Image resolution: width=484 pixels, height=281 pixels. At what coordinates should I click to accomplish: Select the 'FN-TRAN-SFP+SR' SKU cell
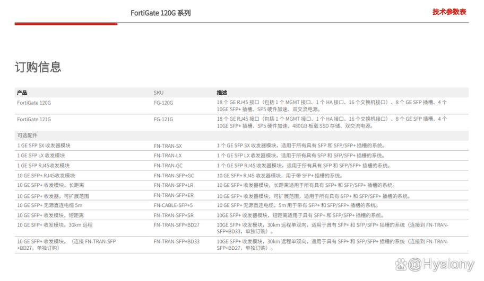(x=174, y=215)
